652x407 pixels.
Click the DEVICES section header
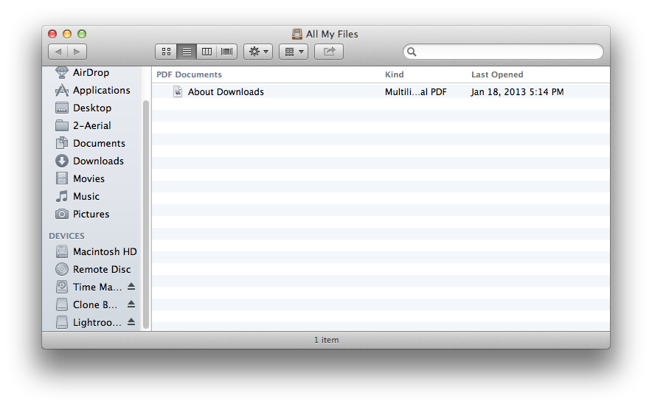(x=66, y=236)
